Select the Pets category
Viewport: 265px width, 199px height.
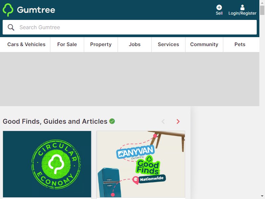coord(240,44)
